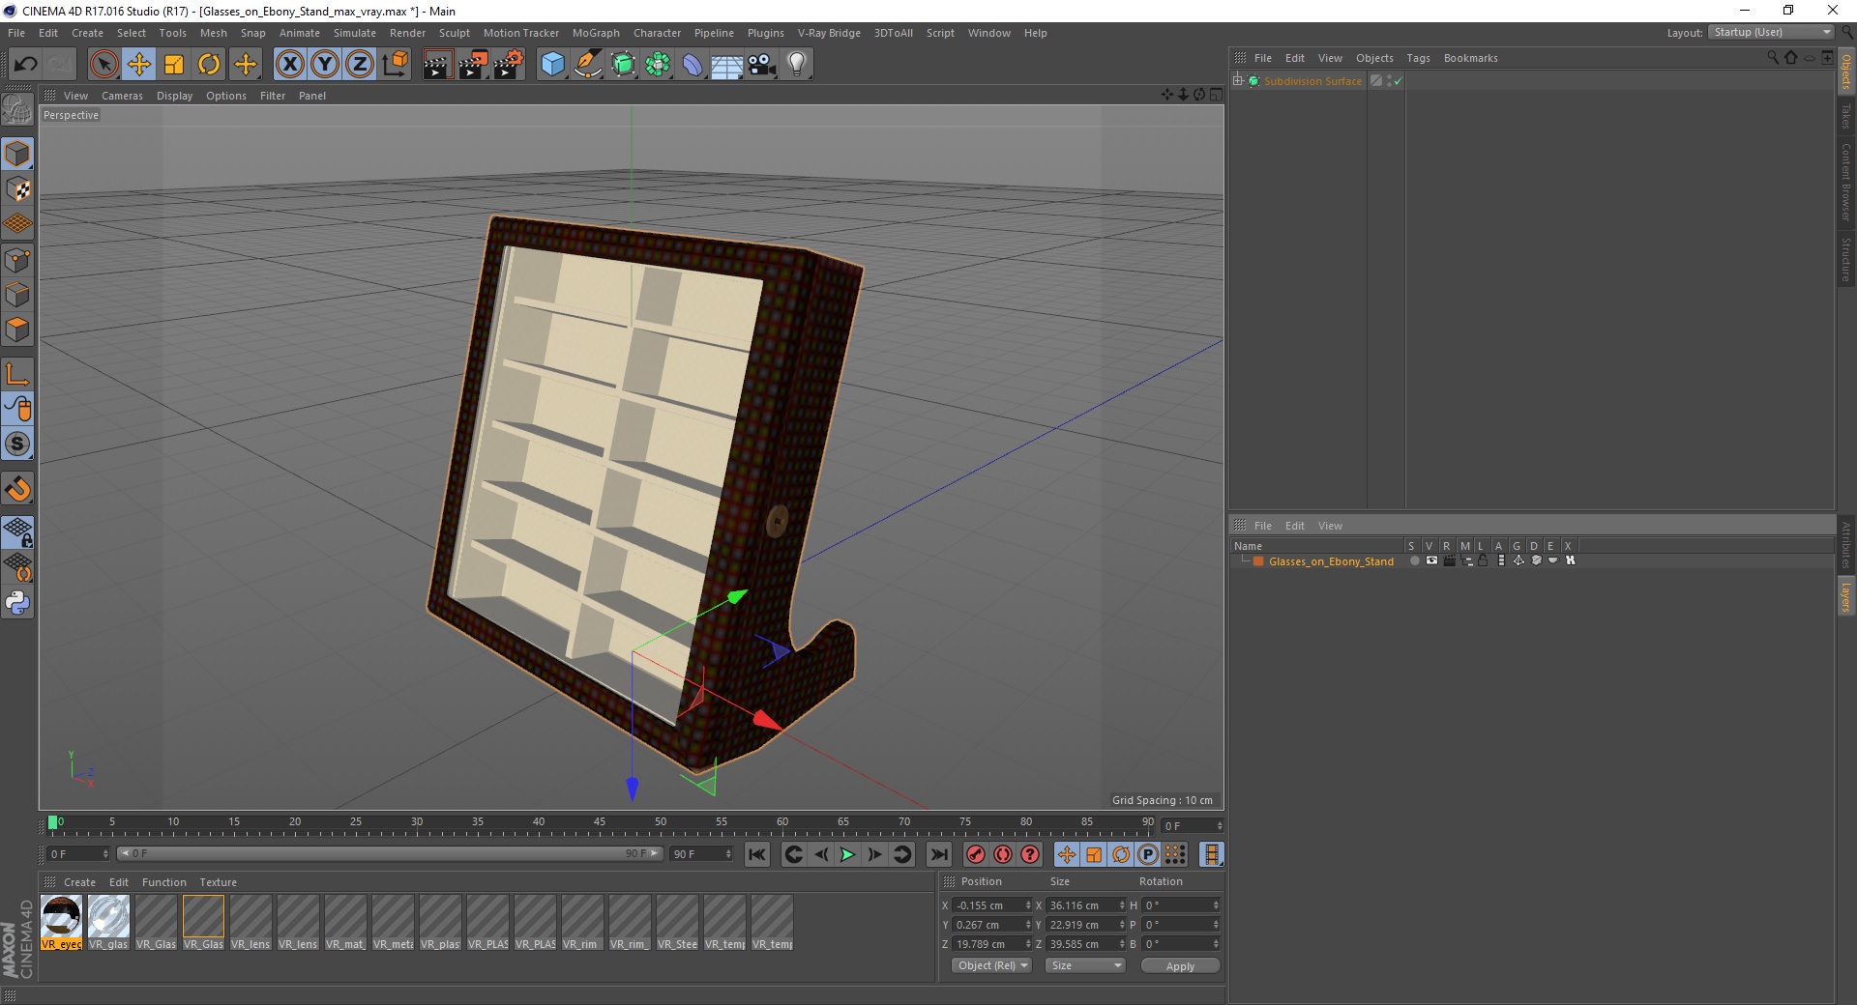Click the Apply button
Viewport: 1857px width, 1005px height.
(1180, 965)
